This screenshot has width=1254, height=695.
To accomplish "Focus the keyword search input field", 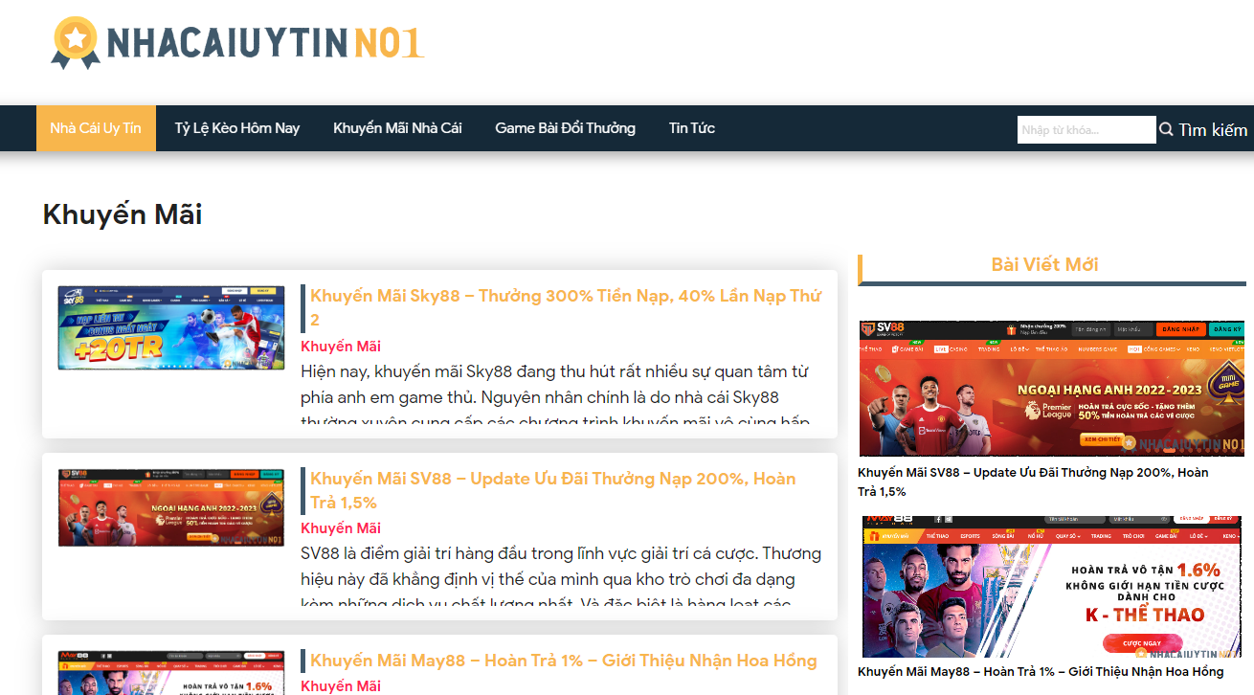I will pyautogui.click(x=1086, y=130).
